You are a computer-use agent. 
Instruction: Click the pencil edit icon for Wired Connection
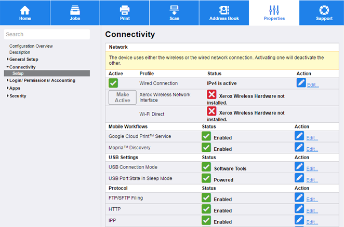[x=301, y=83]
